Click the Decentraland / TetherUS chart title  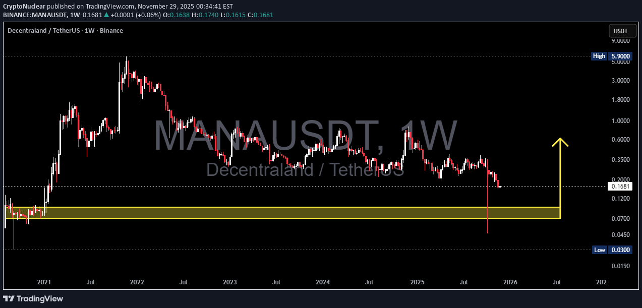(x=65, y=31)
